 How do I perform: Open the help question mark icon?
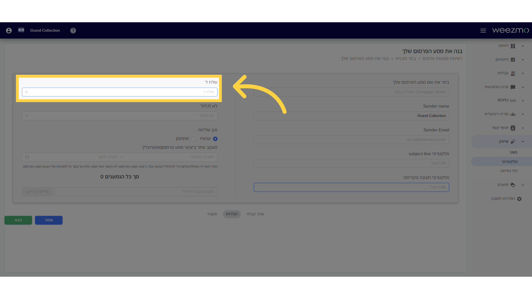pos(73,30)
